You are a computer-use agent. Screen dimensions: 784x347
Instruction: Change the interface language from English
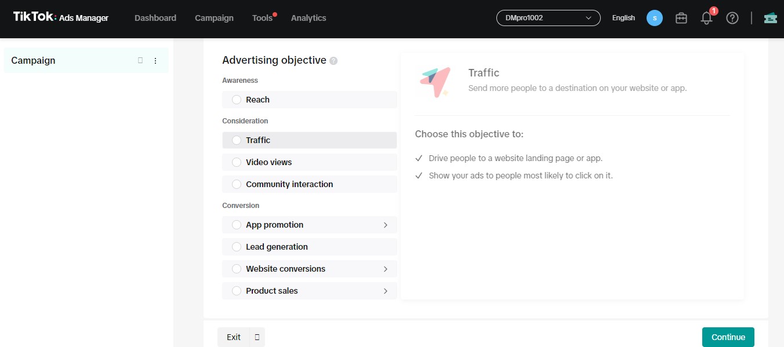tap(623, 18)
